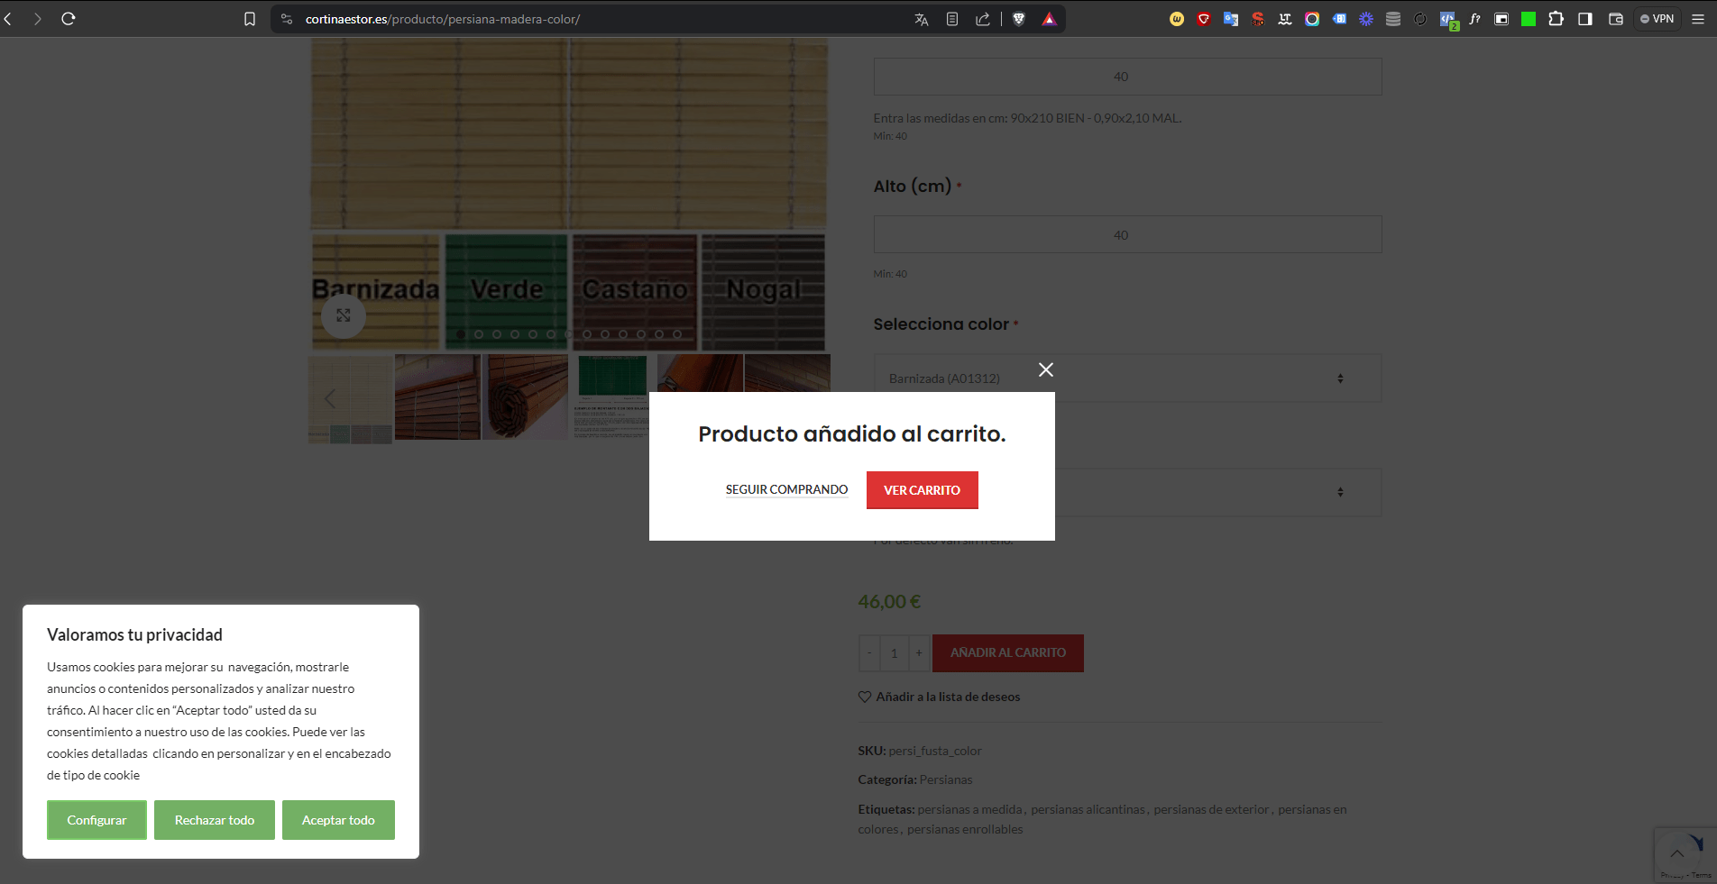
Task: Go back in browser history
Action: [8, 19]
